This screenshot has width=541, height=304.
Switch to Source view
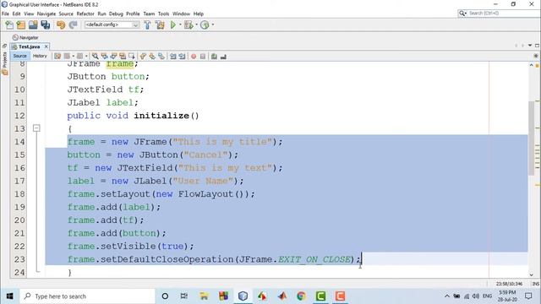[19, 56]
